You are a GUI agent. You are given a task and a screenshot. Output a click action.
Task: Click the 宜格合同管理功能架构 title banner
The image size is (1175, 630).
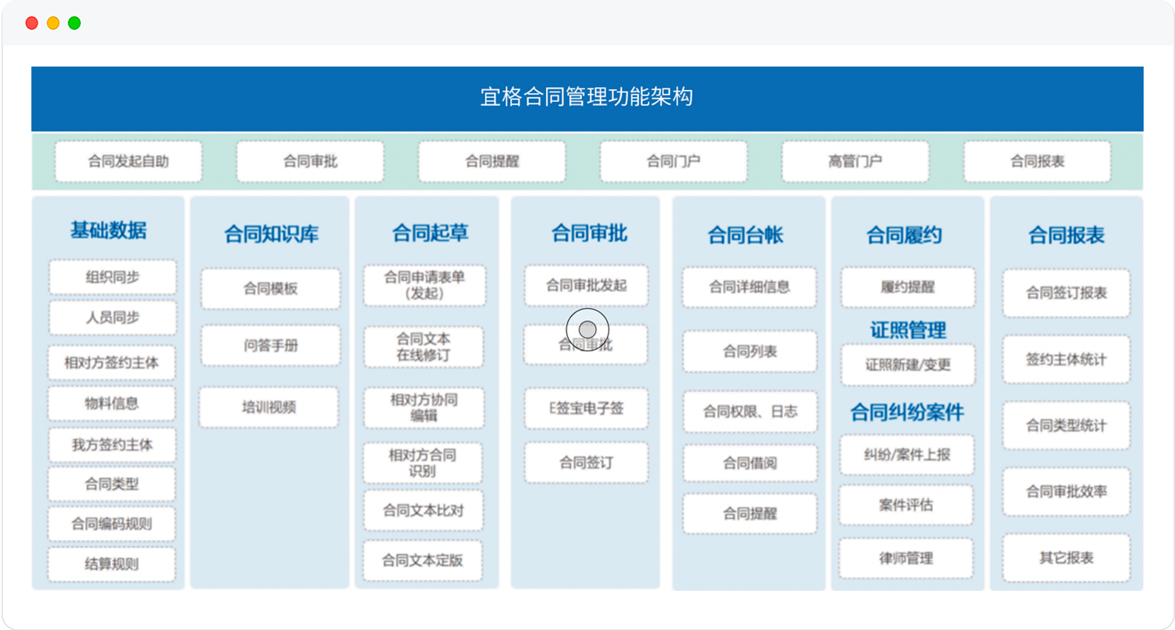click(x=587, y=99)
